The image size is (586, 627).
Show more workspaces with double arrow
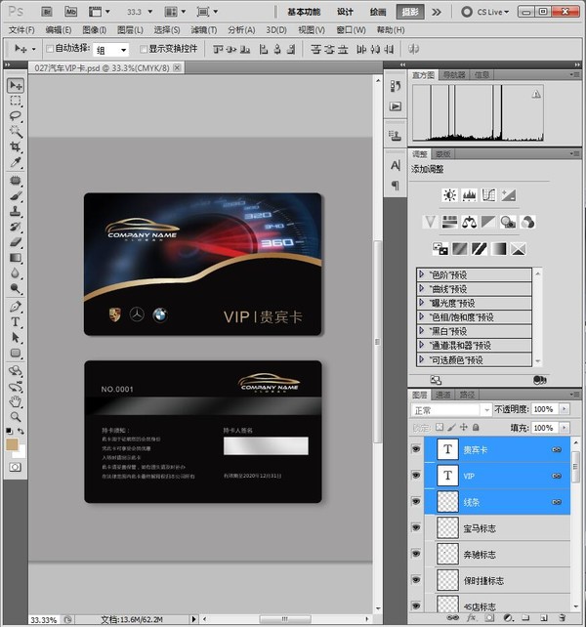click(x=437, y=12)
